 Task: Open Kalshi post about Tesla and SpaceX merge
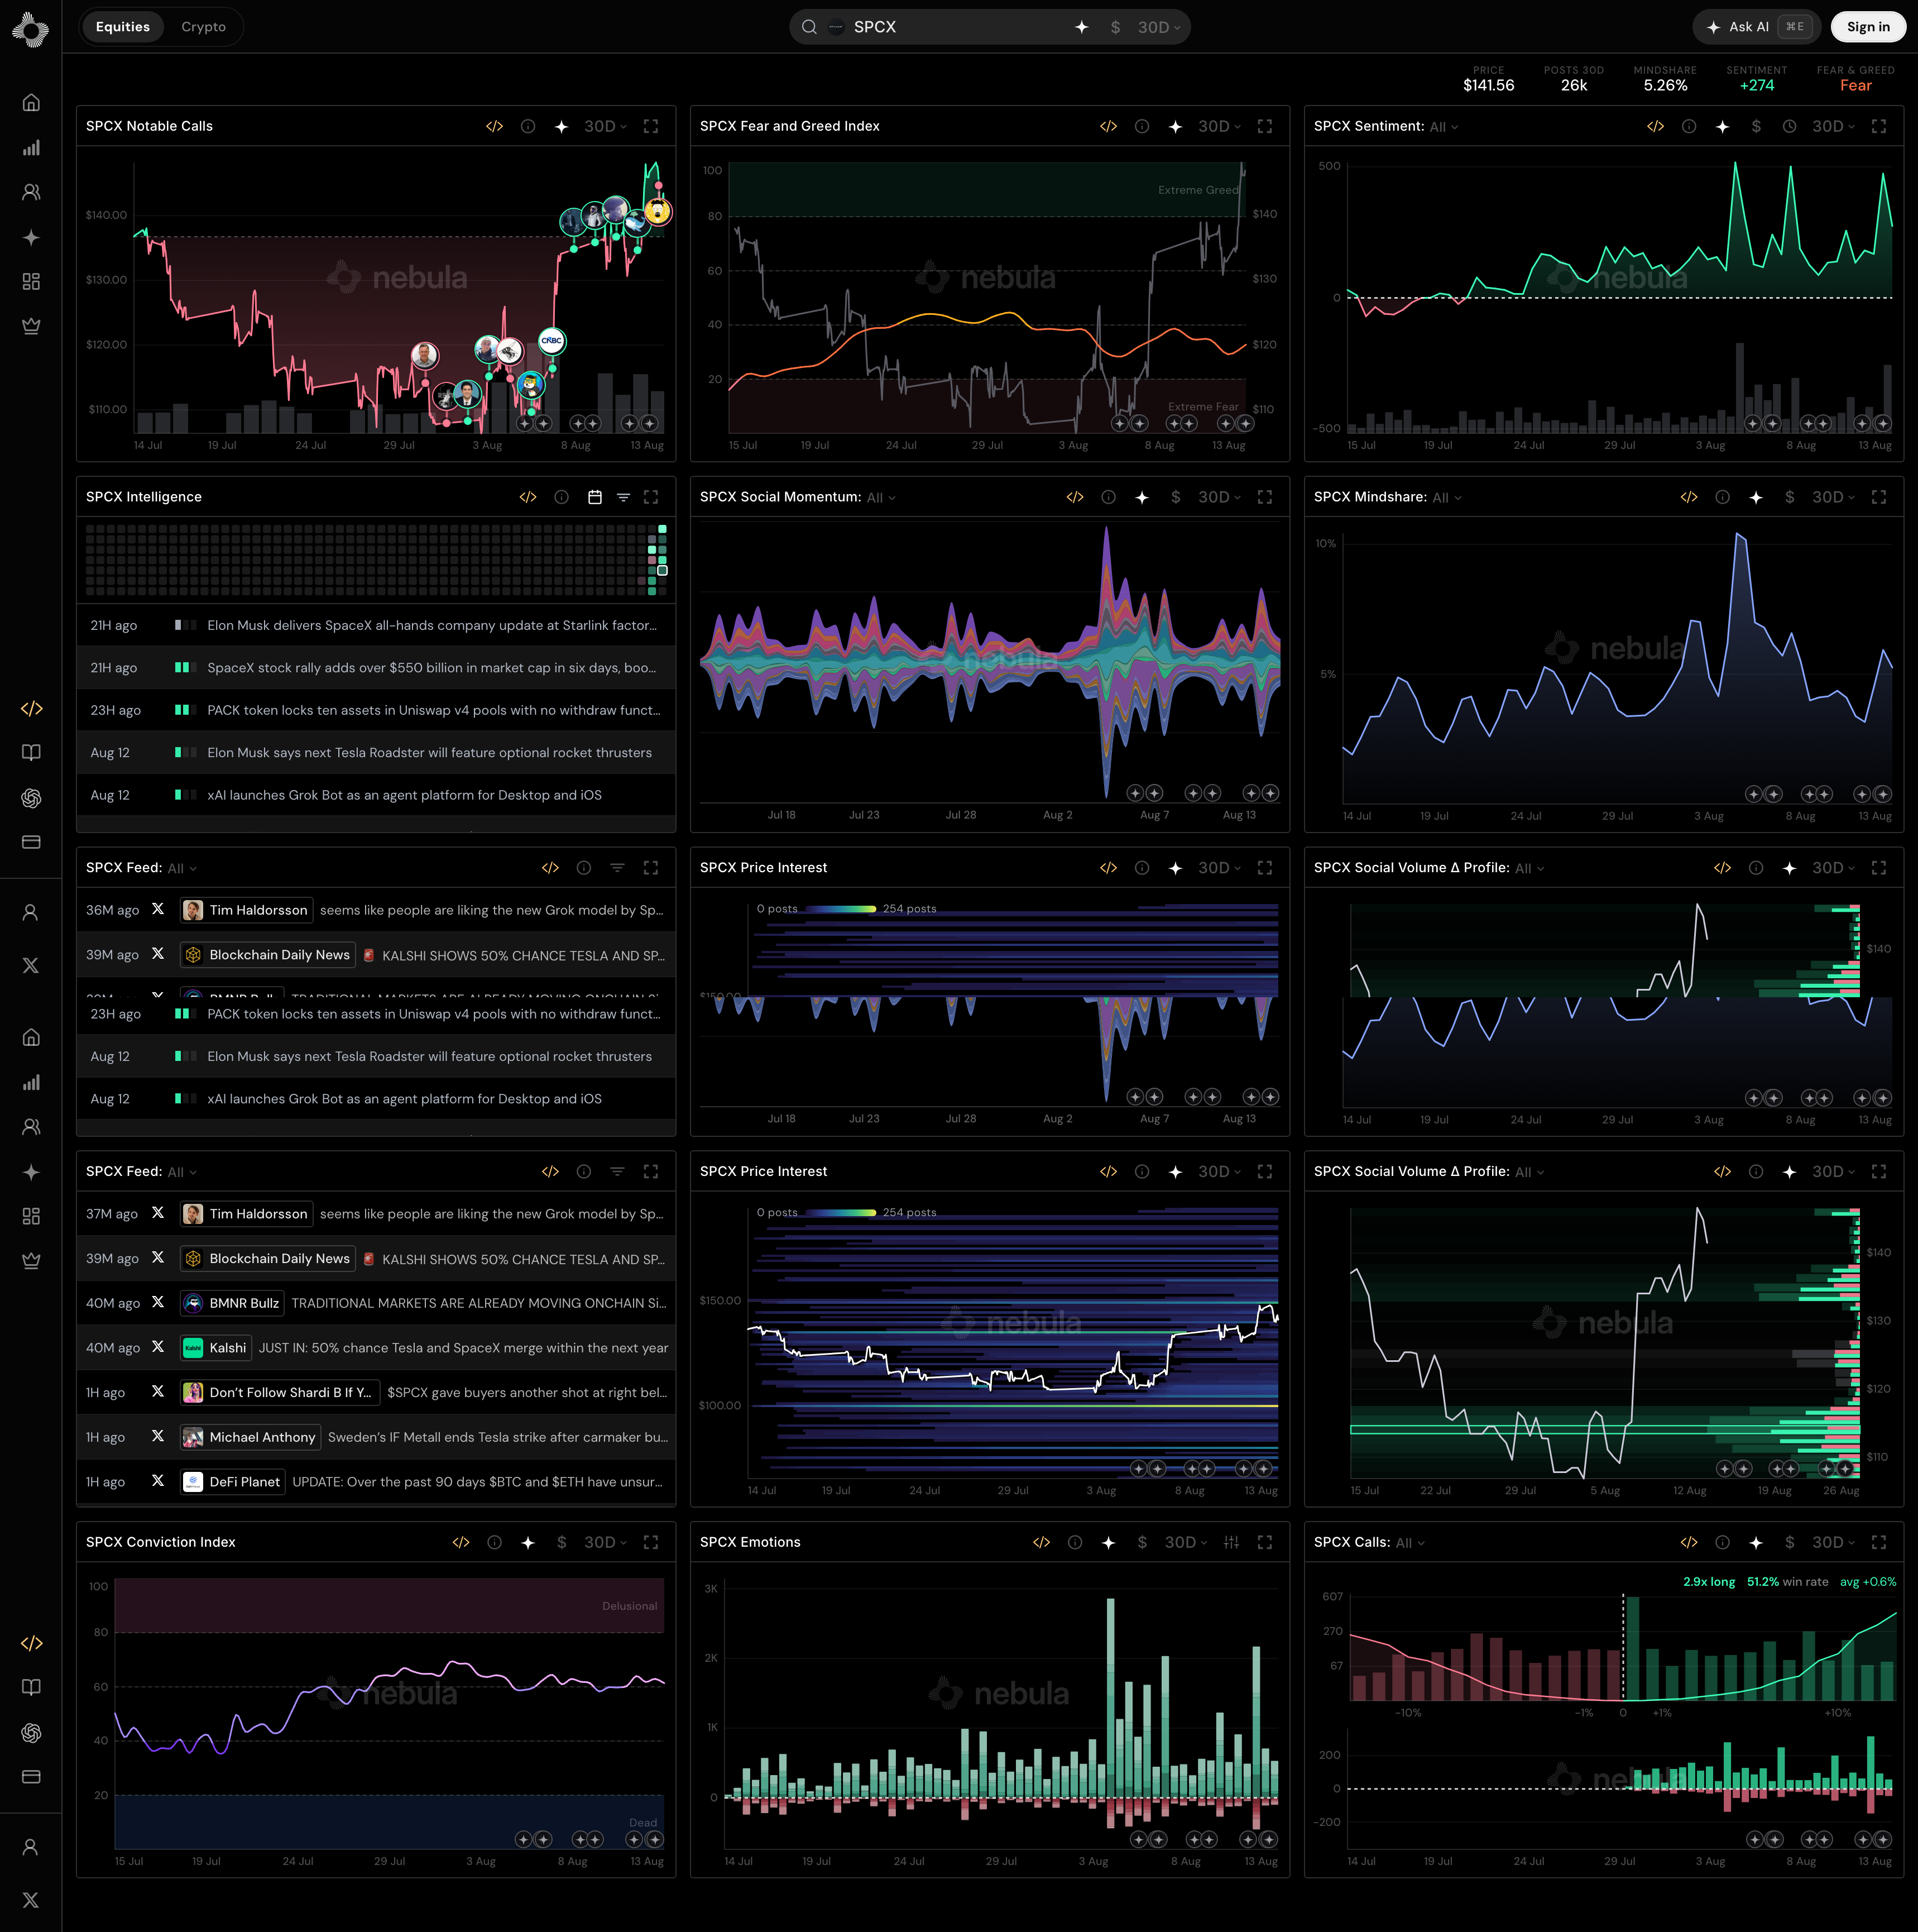[376, 1348]
